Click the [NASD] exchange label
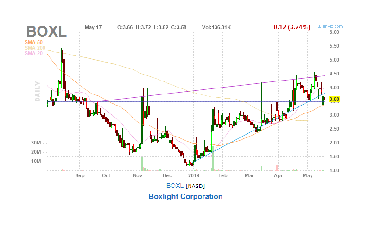 pos(195,186)
